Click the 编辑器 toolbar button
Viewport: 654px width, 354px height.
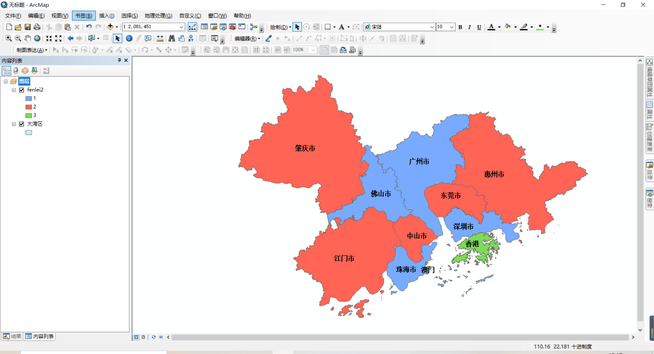[x=246, y=38]
